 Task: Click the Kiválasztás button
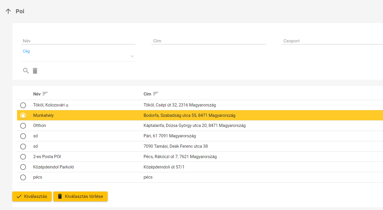point(32,196)
